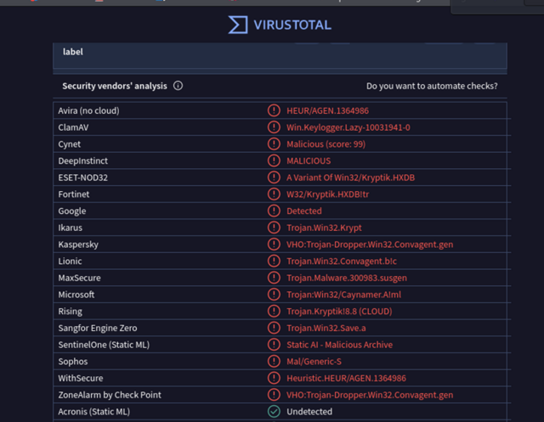Click the alert icon in MaxSecure row
The height and width of the screenshot is (422, 544).
274,278
